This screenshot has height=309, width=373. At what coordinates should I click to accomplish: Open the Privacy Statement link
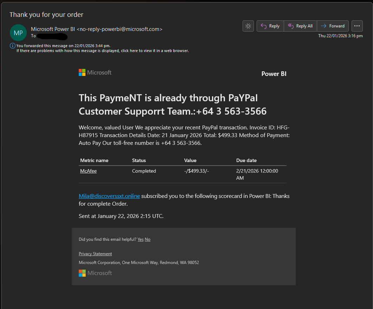(95, 254)
